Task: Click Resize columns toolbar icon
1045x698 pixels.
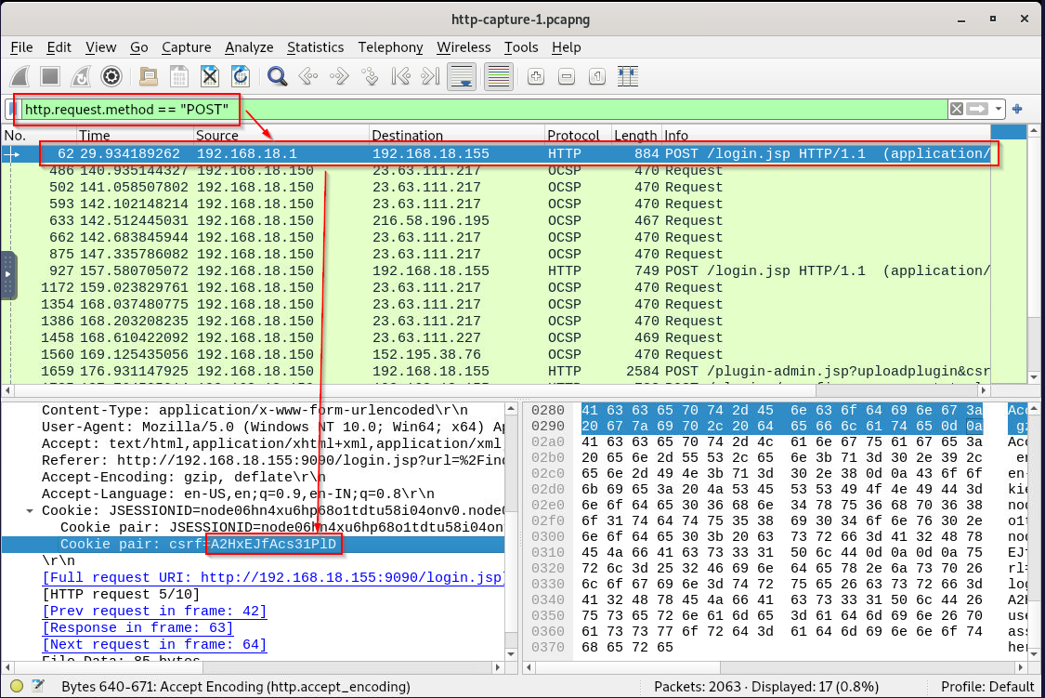Action: point(629,76)
